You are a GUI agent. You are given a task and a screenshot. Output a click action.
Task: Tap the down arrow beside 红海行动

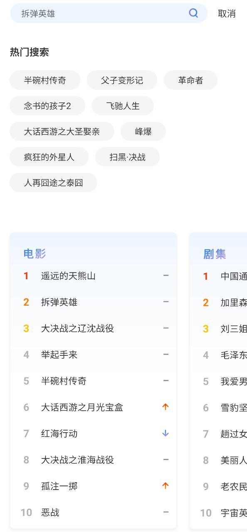165,433
